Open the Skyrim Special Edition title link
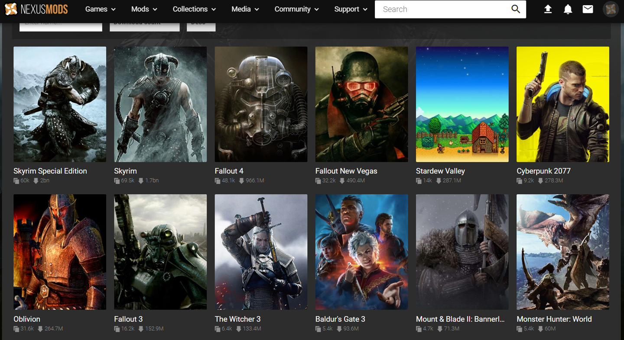 (x=50, y=171)
